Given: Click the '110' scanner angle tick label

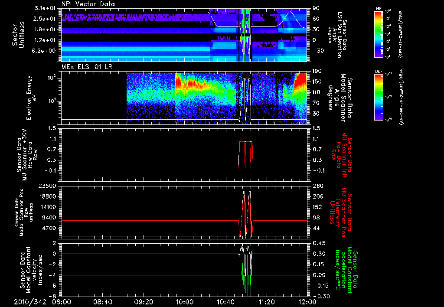Looking at the screenshot, I should coord(317,92).
